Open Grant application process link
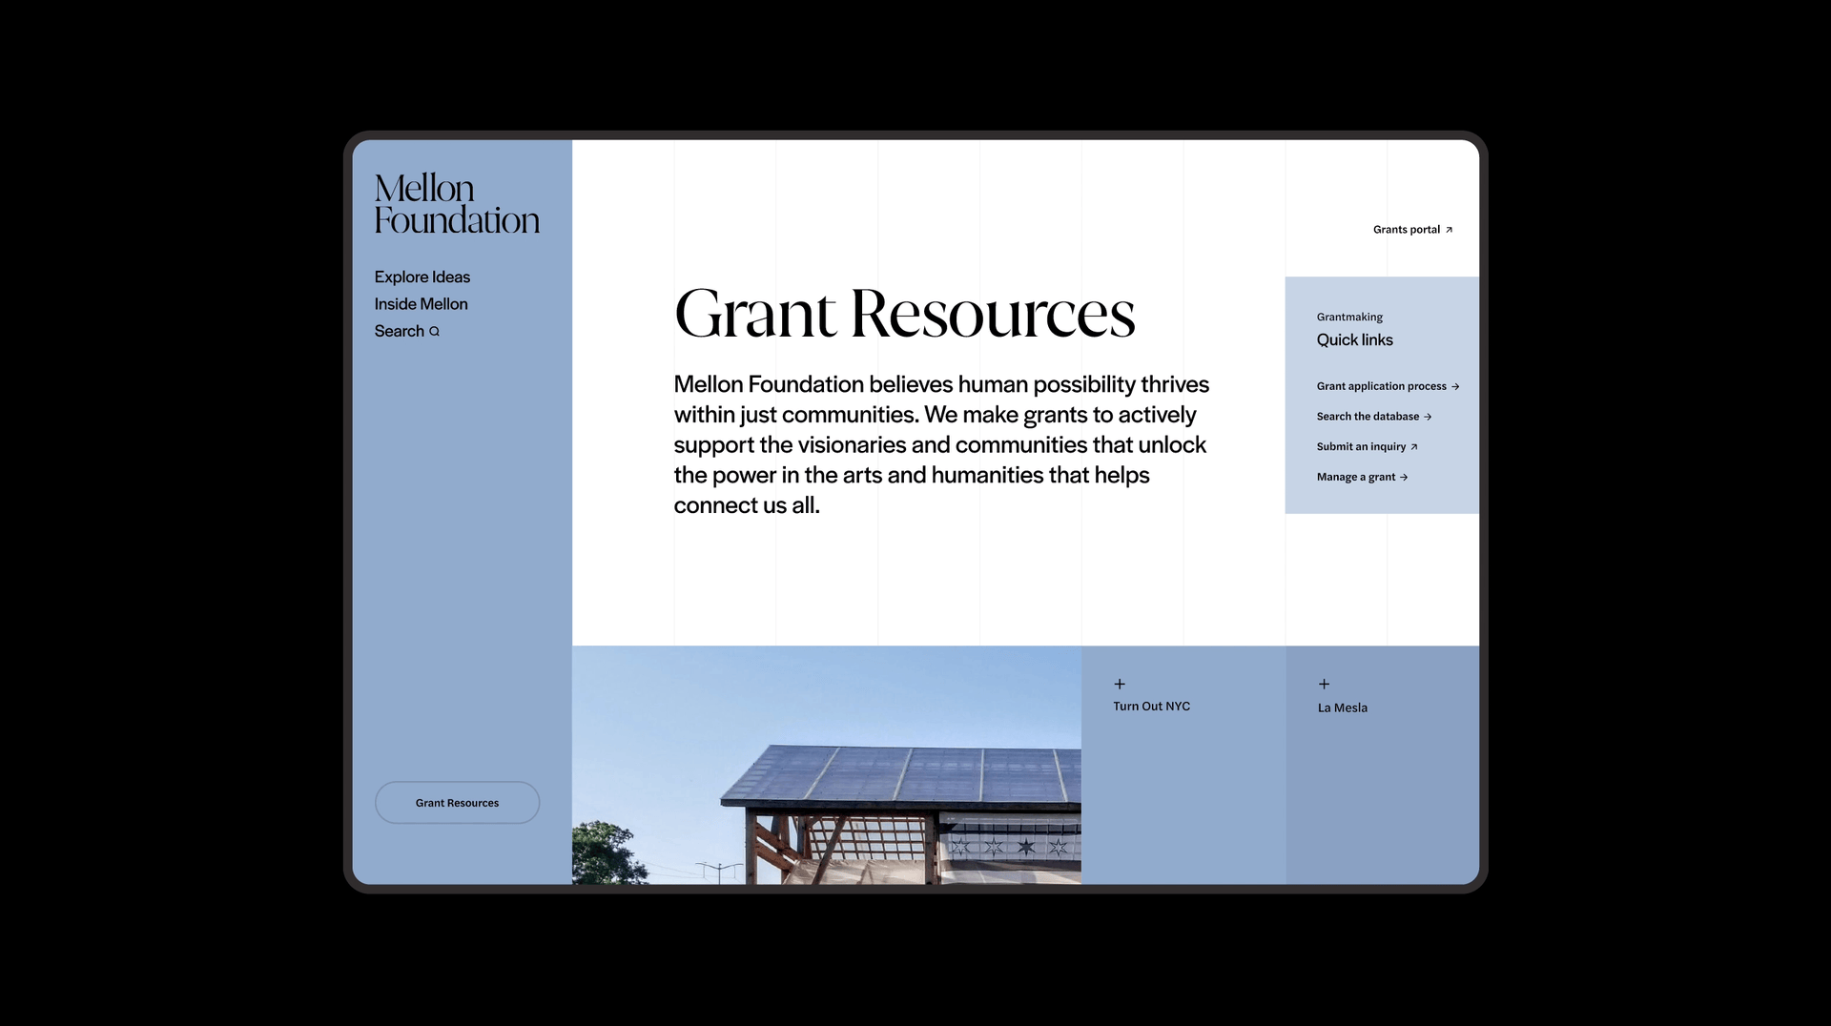1831x1026 pixels. pyautogui.click(x=1388, y=386)
